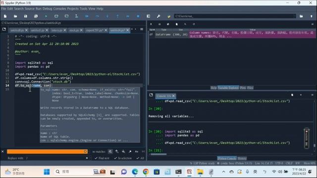Click the orange search text field

(x=48, y=151)
